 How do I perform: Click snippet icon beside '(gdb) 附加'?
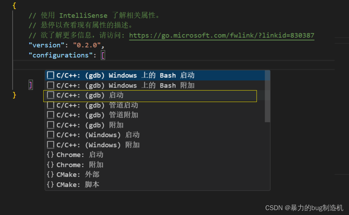[51, 125]
